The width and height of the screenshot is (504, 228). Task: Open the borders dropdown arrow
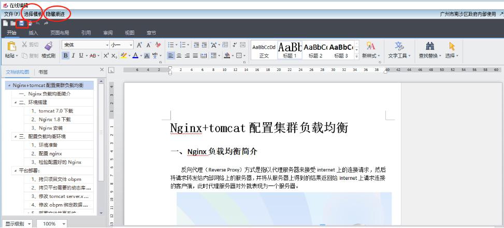(x=244, y=55)
